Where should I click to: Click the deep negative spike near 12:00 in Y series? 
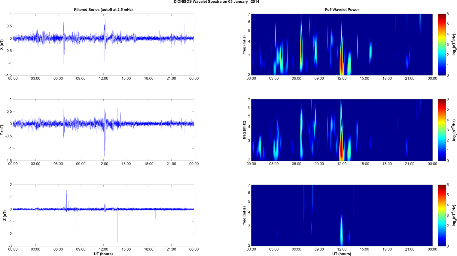[105, 141]
